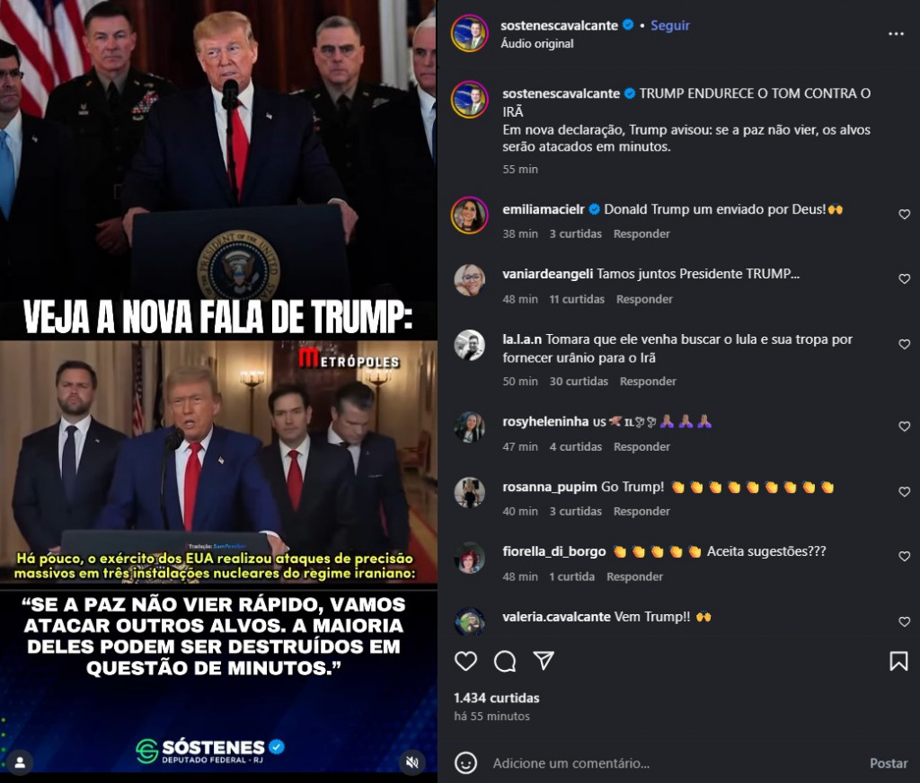Like la.l.a.n's comment heart

tap(904, 344)
